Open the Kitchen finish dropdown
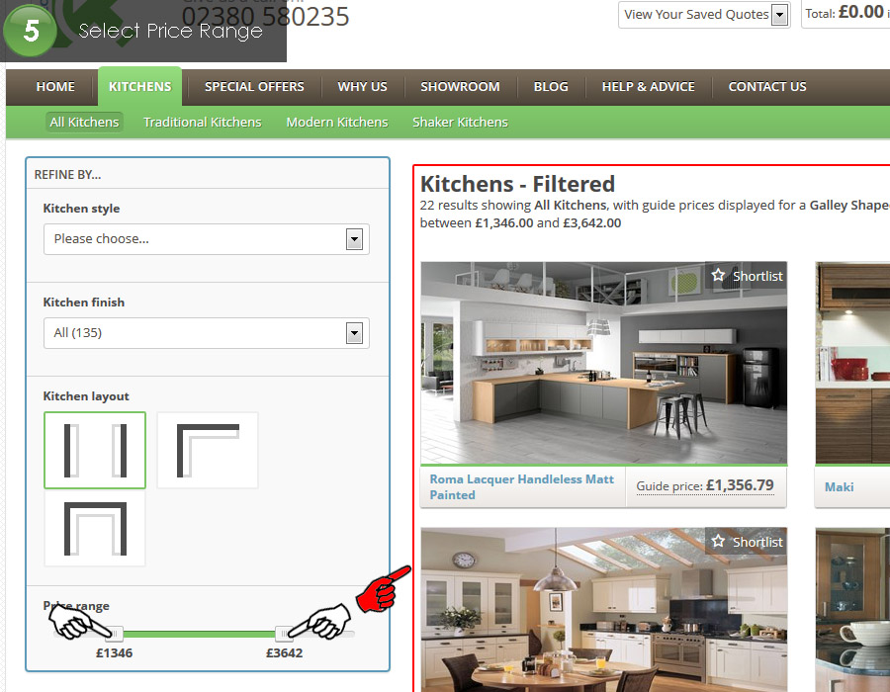Viewport: 890px width, 692px height. [206, 333]
